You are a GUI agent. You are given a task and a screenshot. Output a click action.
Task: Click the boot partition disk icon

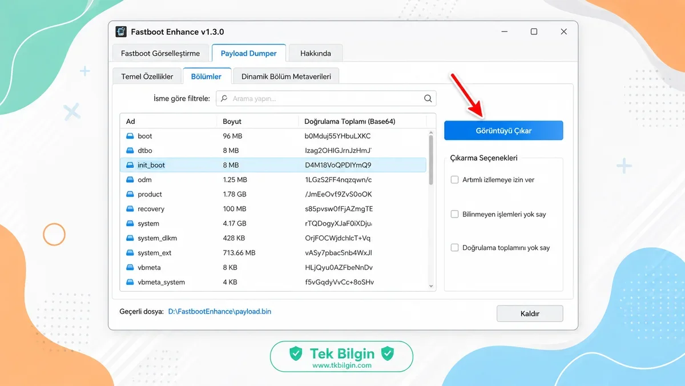point(130,136)
